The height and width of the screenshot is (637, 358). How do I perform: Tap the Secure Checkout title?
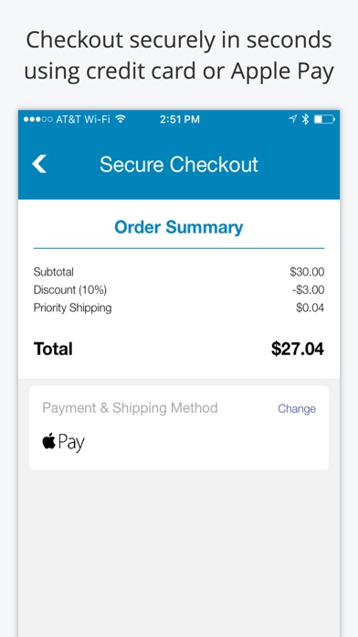click(x=179, y=165)
